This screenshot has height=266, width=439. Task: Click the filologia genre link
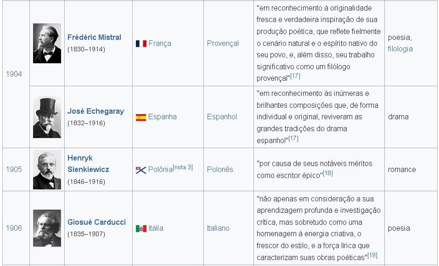(x=400, y=49)
